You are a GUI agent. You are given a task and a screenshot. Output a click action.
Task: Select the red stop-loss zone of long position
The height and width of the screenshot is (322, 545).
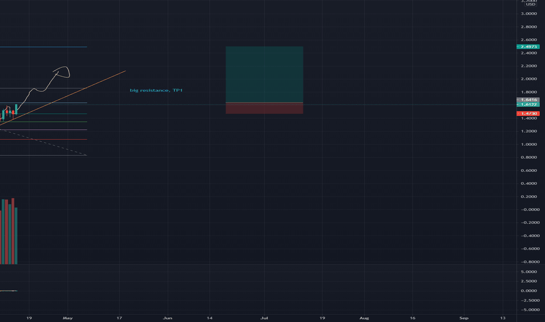click(264, 108)
